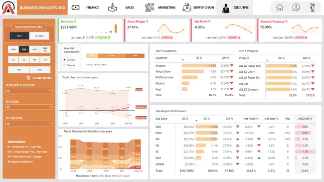Viewport: 324px width, 182px height.
Task: Click the Flipkart customer row
Action: [194, 83]
